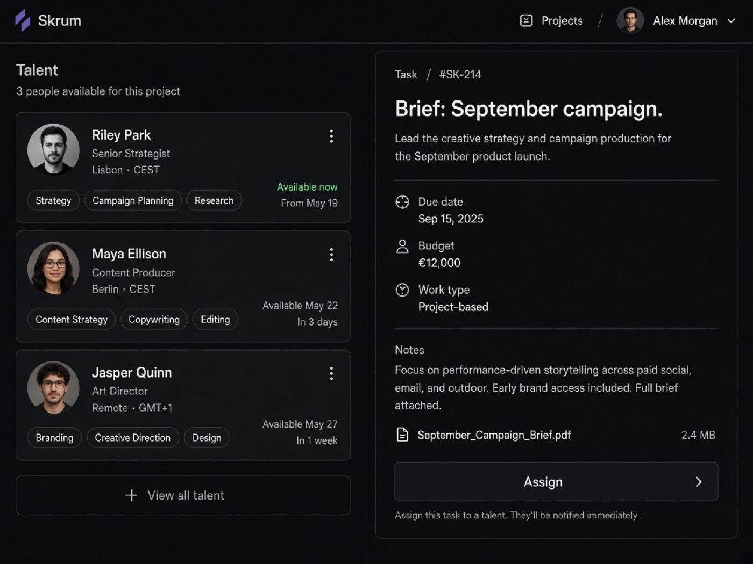Select the Creative Direction skill tag
Viewport: 753px width, 564px height.
[133, 438]
